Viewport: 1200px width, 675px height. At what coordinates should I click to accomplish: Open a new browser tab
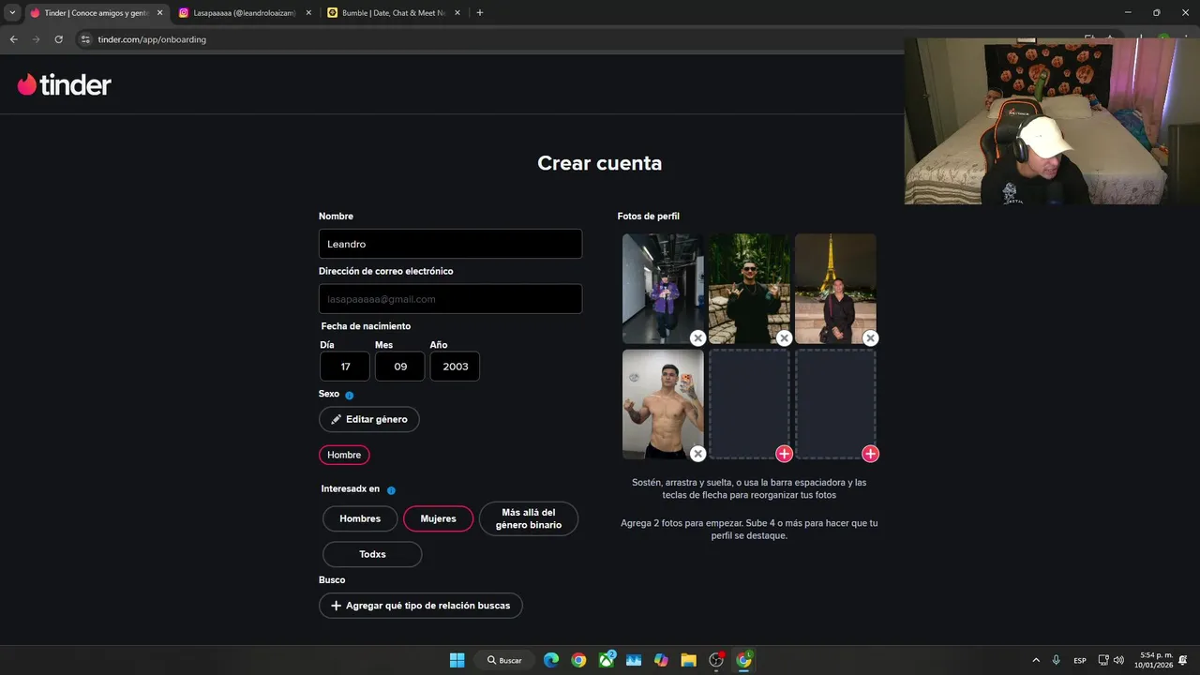[480, 13]
